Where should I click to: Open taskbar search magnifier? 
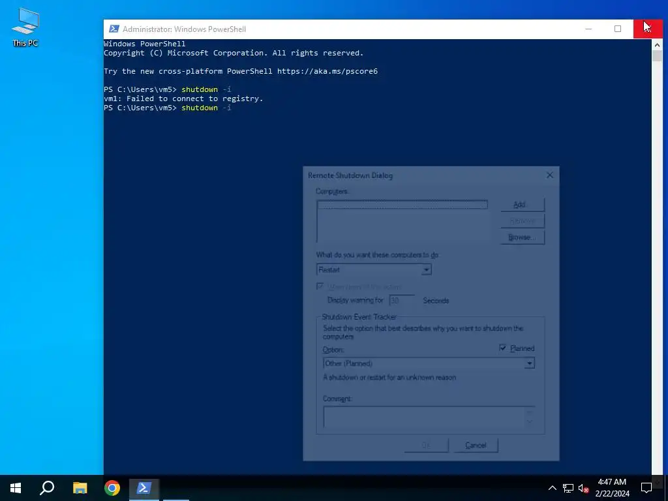coord(47,488)
